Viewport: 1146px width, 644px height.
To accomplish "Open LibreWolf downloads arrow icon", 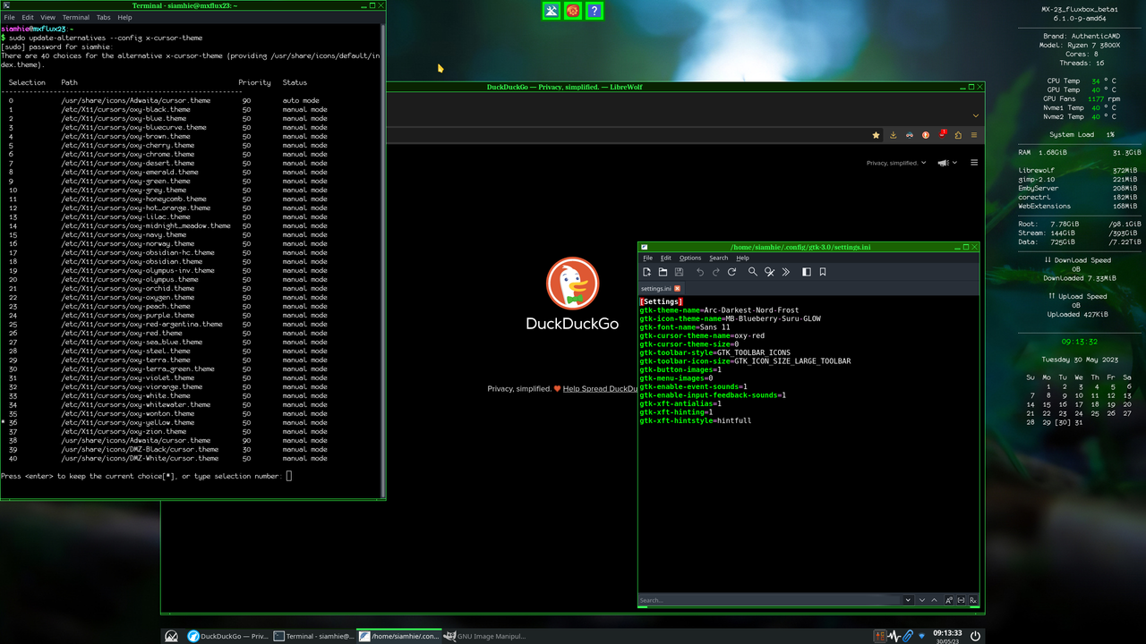I will point(893,135).
